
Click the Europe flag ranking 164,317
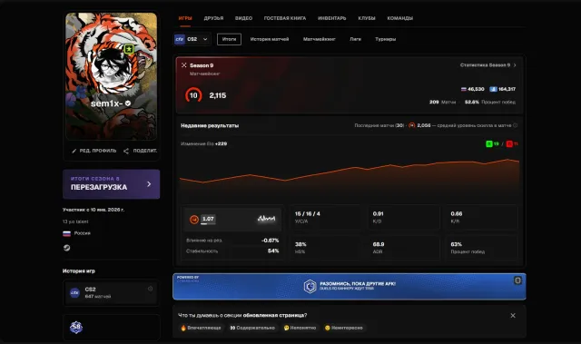pyautogui.click(x=502, y=89)
